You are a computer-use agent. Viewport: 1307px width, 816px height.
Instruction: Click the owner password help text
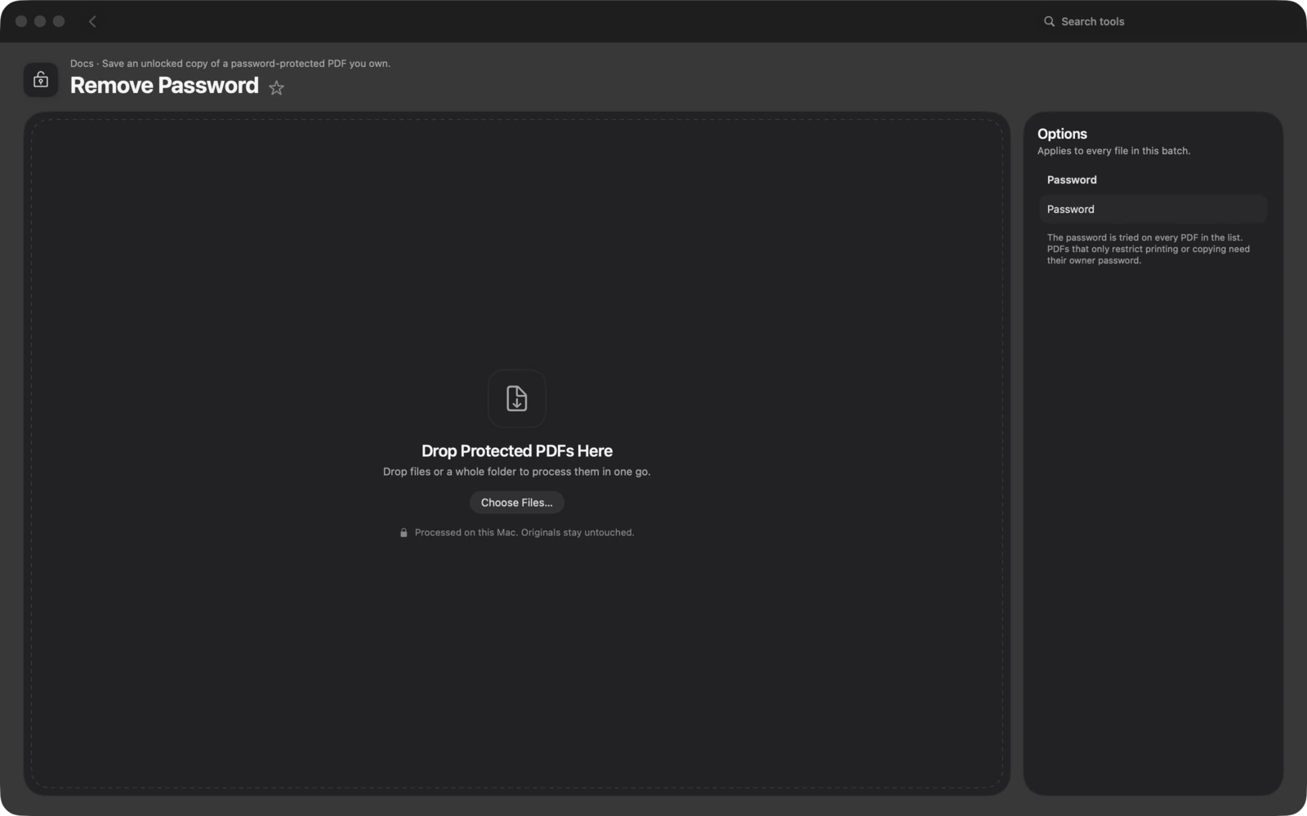point(1149,249)
